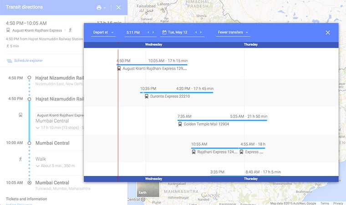Go to previous day arrow

[196, 32]
